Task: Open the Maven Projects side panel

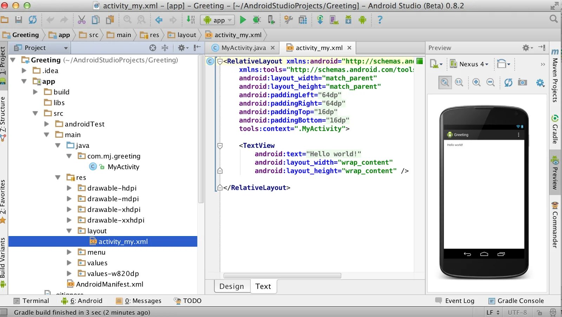Action: (x=555, y=75)
